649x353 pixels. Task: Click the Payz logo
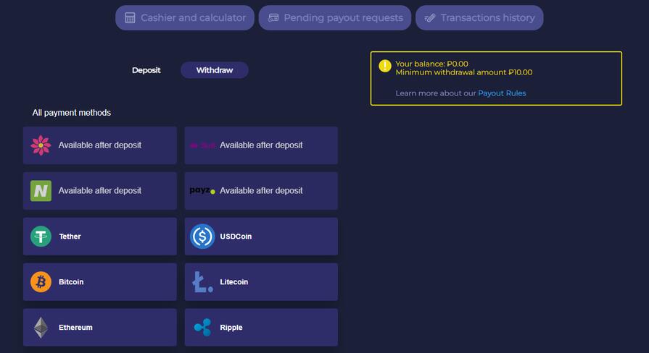[x=202, y=191]
